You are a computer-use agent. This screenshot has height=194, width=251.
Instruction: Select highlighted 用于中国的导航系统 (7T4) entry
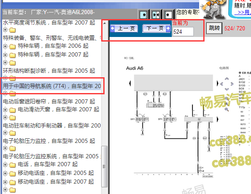point(52,86)
